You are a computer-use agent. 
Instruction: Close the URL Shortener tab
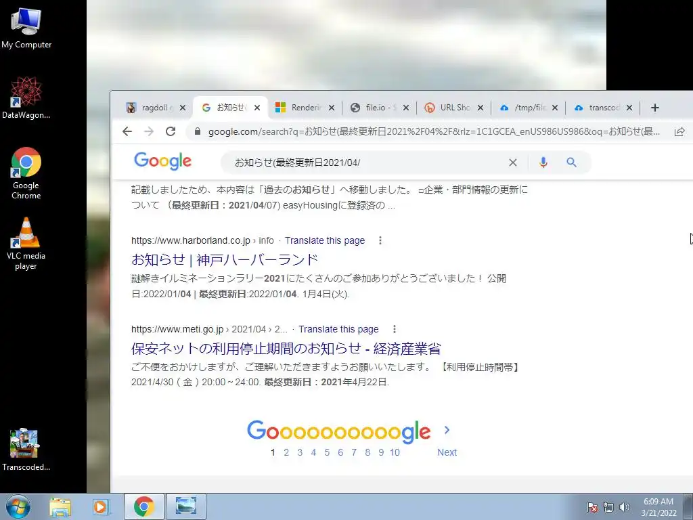point(480,108)
